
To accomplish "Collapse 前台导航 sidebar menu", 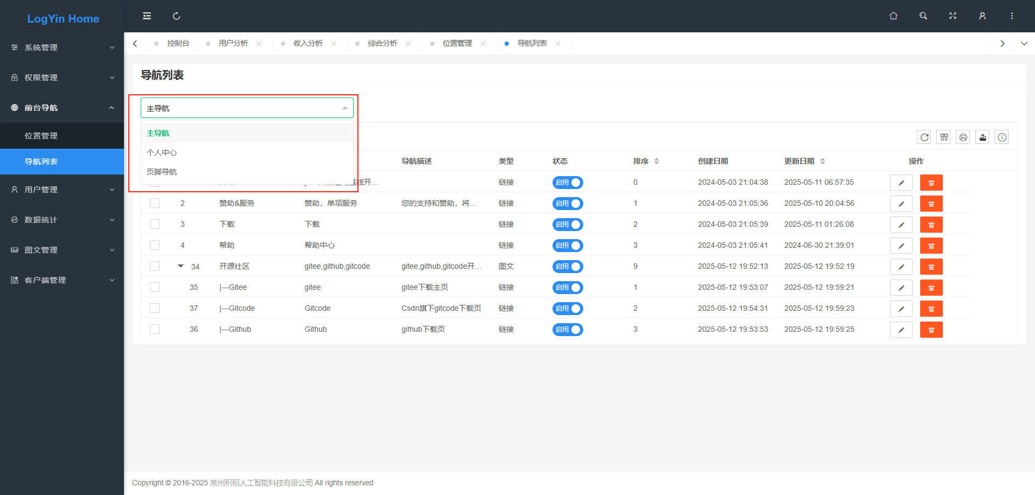I will [x=62, y=108].
